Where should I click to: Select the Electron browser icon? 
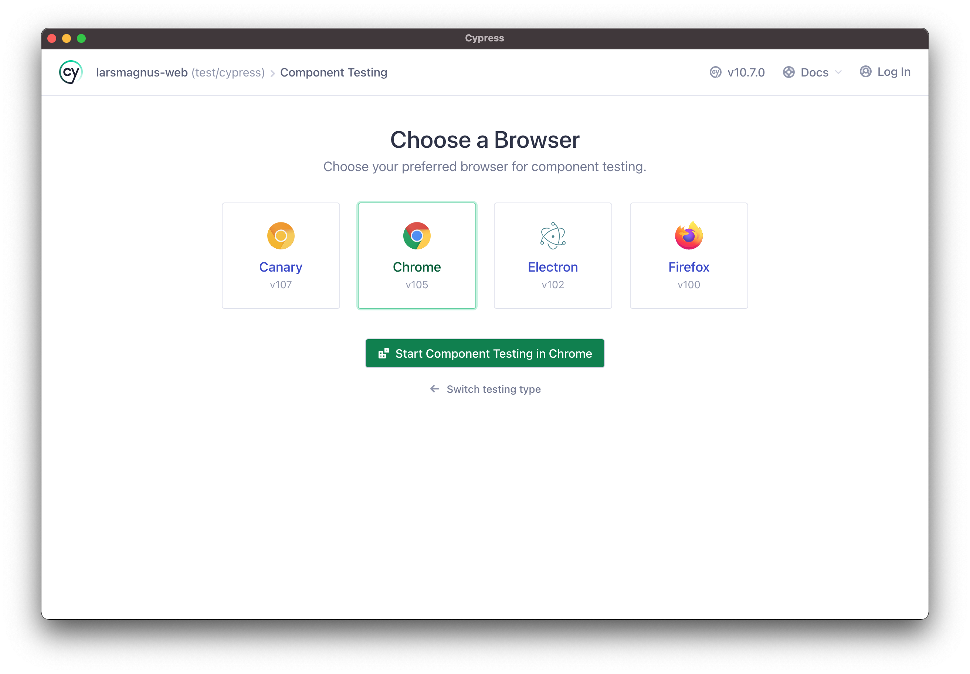tap(553, 235)
